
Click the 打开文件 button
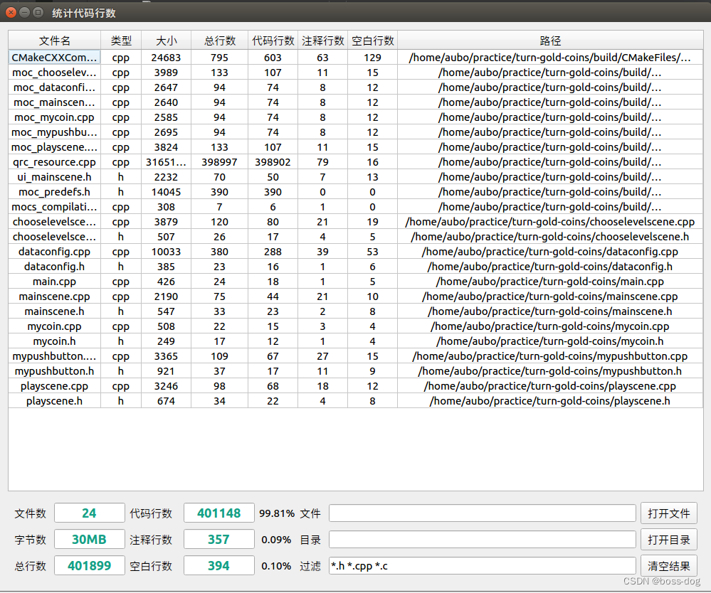click(x=669, y=513)
